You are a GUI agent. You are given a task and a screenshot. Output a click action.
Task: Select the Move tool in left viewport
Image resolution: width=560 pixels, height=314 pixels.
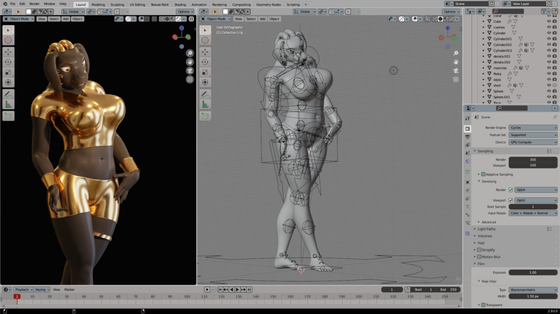8,52
